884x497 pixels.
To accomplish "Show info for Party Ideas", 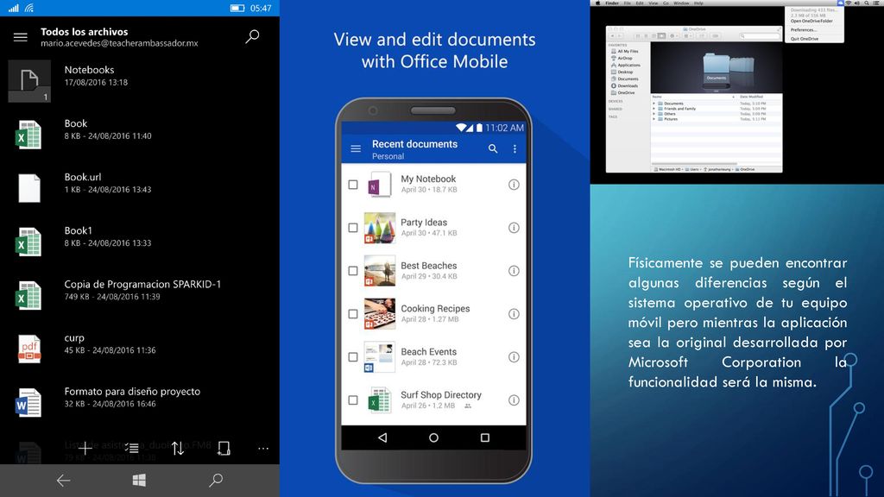I will (x=514, y=228).
